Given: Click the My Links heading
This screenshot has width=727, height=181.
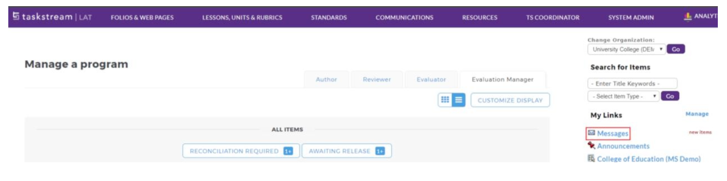Looking at the screenshot, I should point(606,115).
